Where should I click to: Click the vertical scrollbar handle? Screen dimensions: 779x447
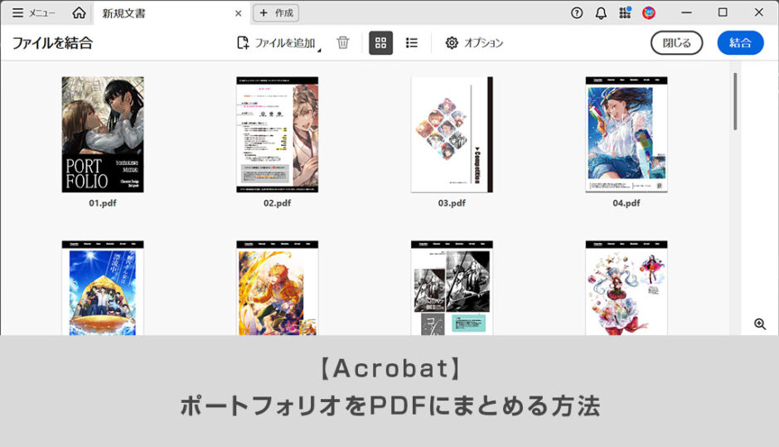tap(735, 101)
